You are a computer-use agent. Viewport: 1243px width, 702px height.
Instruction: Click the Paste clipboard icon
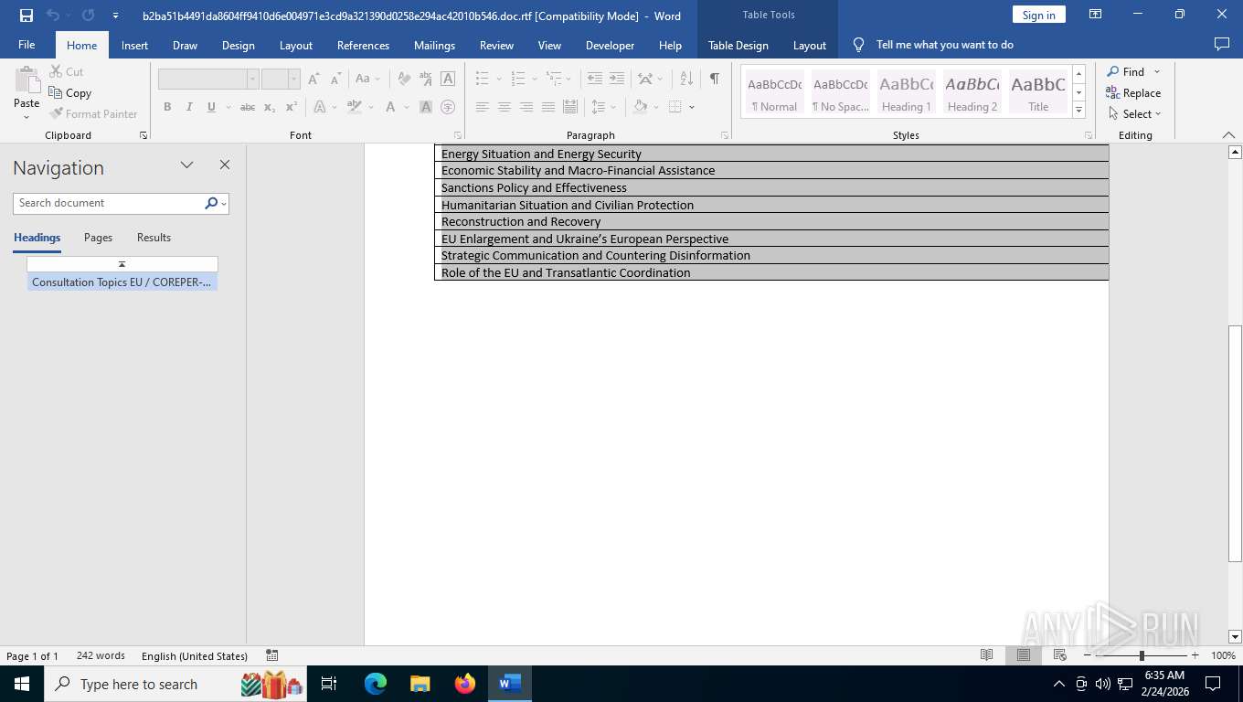tap(27, 80)
